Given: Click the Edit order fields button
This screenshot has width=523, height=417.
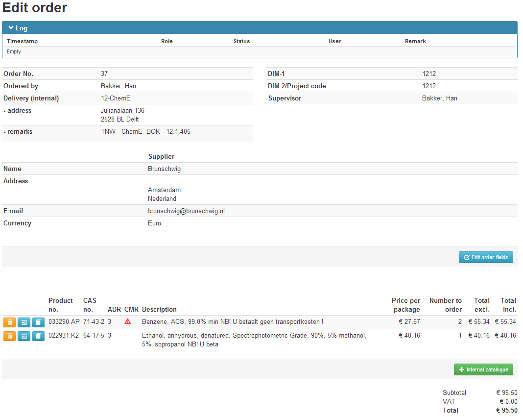Looking at the screenshot, I should coord(486,257).
